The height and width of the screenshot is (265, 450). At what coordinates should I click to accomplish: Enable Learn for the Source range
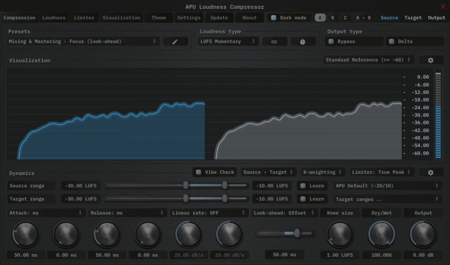pos(303,185)
